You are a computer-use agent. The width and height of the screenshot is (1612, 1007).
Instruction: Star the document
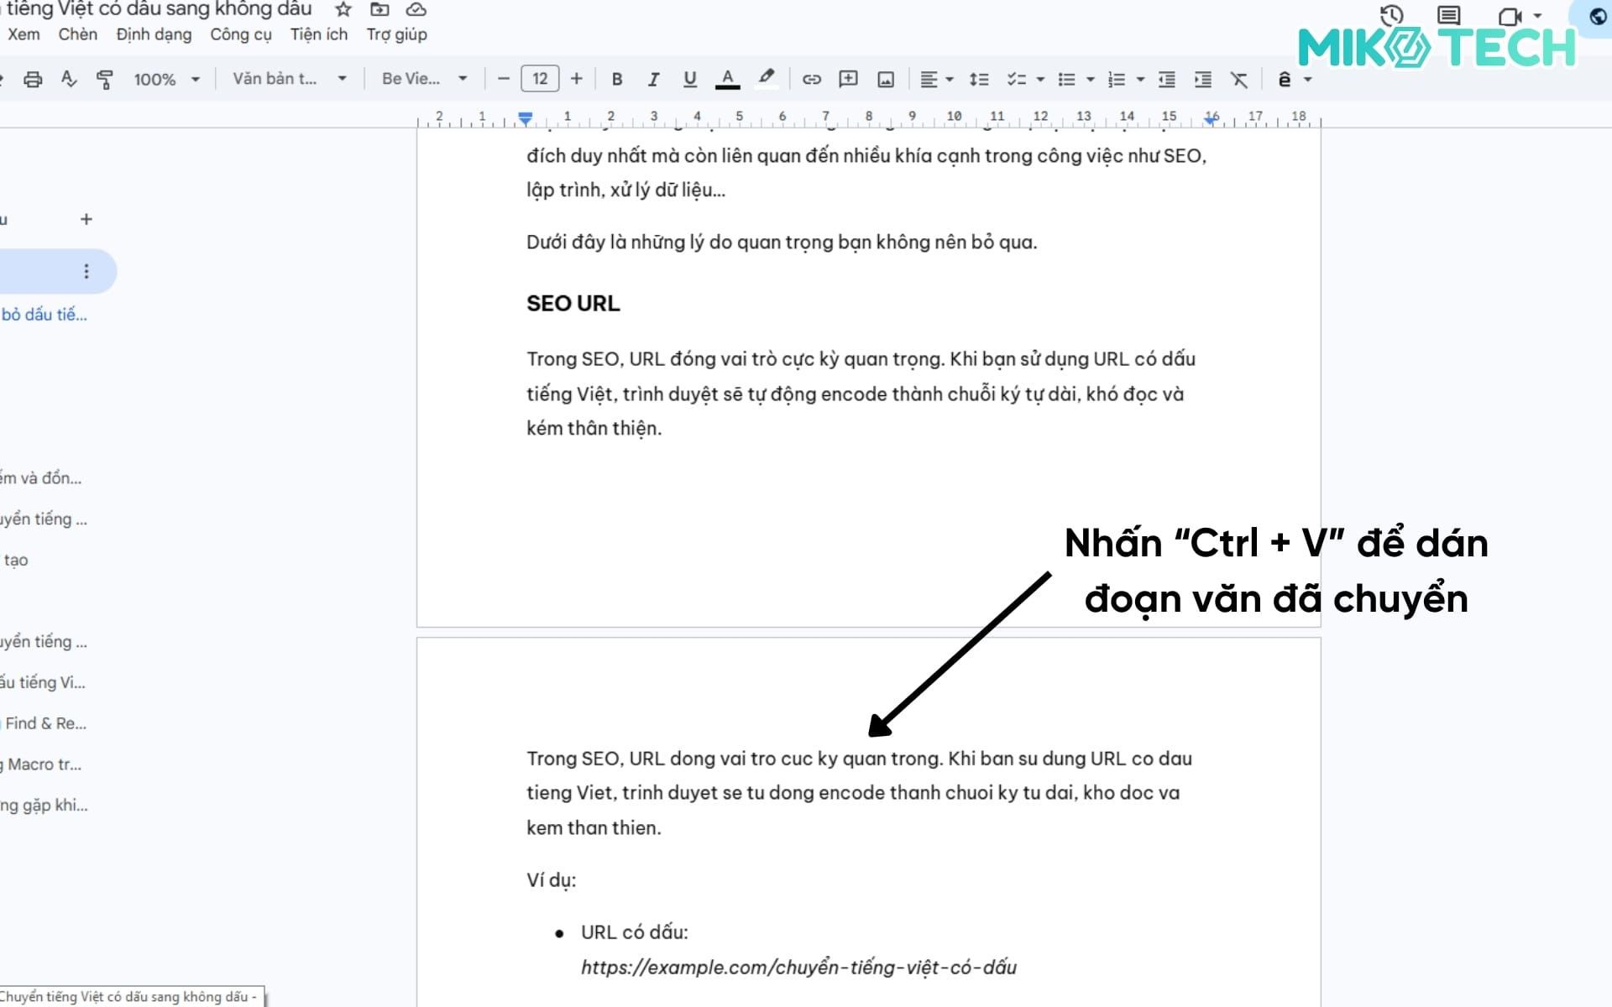pos(343,9)
